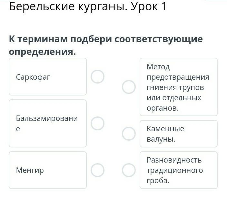The height and width of the screenshot is (210, 227).
Task: Click the lesson title Берельские курганы. Урок 1
Action: pyautogui.click(x=88, y=6)
